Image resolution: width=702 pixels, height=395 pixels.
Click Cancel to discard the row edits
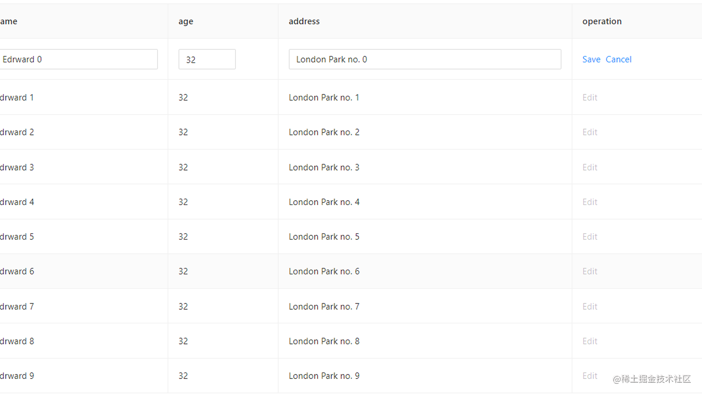618,59
